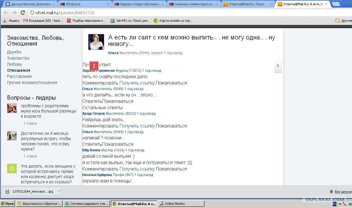This screenshot has height=208, width=352.
Task: Open the Входящие mail bookmark
Action: [43, 21]
